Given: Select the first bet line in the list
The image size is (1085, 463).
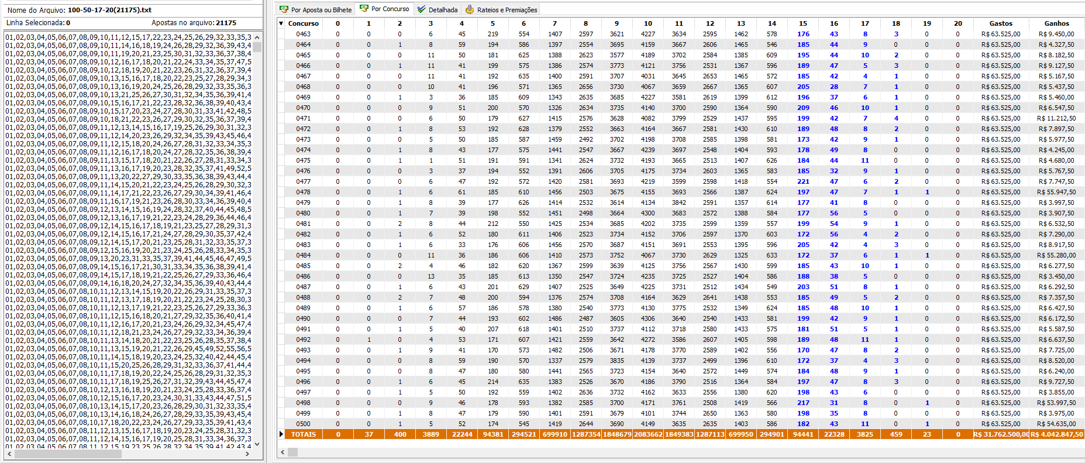Looking at the screenshot, I should [129, 37].
